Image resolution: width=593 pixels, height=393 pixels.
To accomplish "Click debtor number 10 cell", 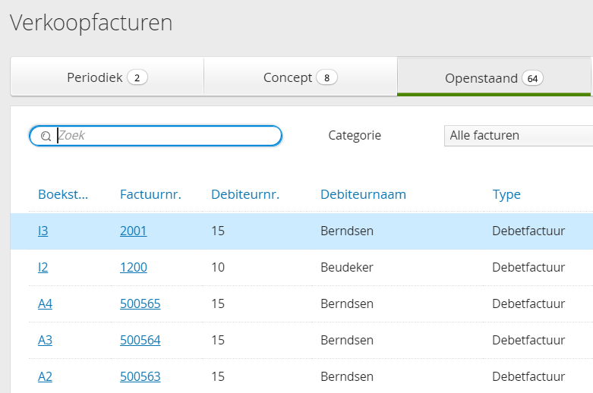I will pos(218,267).
